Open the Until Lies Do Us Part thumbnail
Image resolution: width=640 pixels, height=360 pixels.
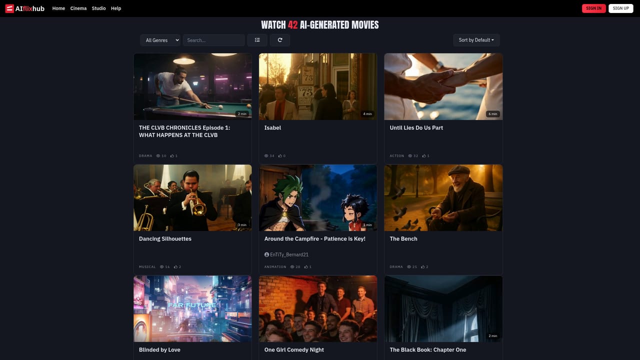443,86
